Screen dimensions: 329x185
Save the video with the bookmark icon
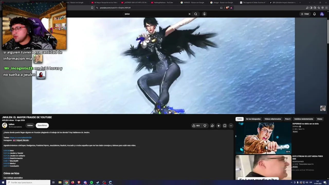pyautogui.click(x=225, y=126)
